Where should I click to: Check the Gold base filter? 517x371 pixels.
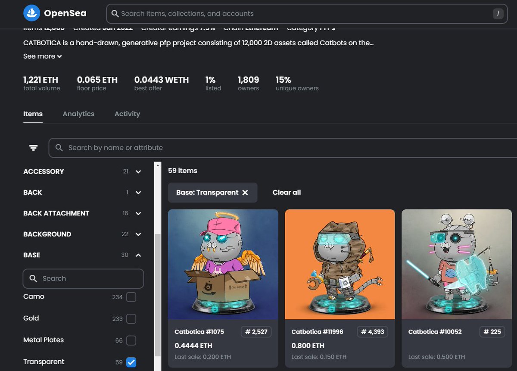point(131,318)
